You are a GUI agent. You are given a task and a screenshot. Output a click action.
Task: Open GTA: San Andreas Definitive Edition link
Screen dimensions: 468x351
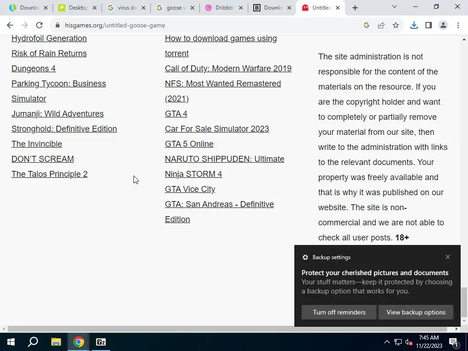click(219, 212)
